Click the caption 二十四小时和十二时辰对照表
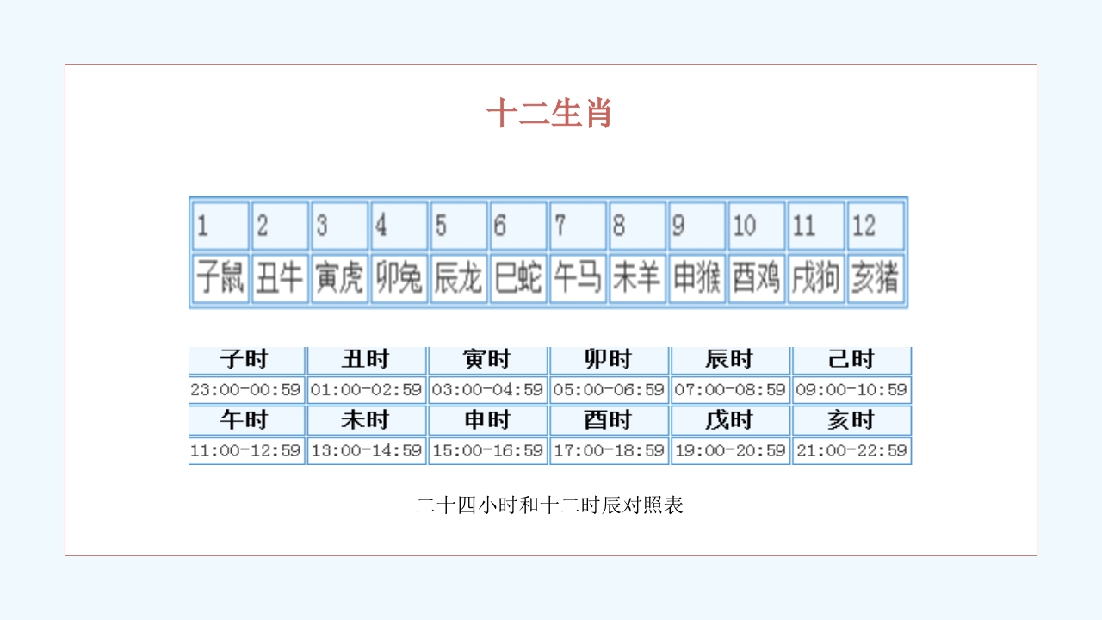This screenshot has width=1102, height=620. [551, 504]
